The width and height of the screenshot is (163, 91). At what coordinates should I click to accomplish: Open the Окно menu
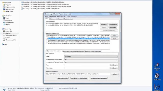click(x=69, y=17)
